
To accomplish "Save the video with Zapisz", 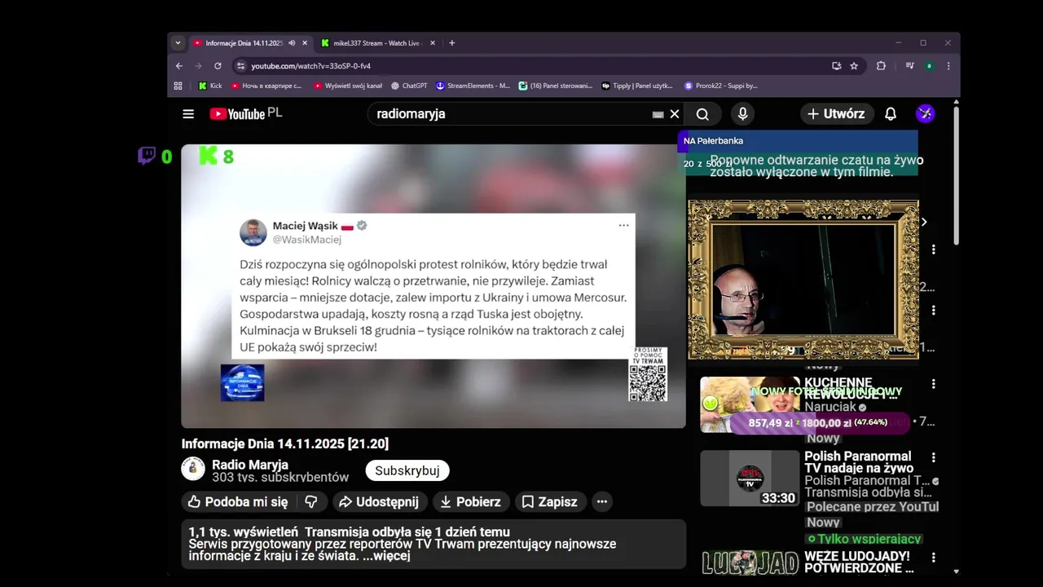I will coord(549,501).
